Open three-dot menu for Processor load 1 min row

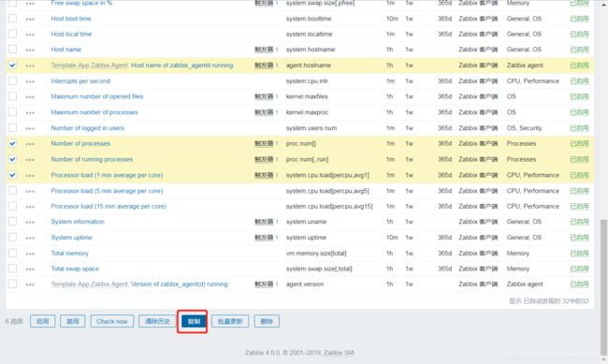30,176
